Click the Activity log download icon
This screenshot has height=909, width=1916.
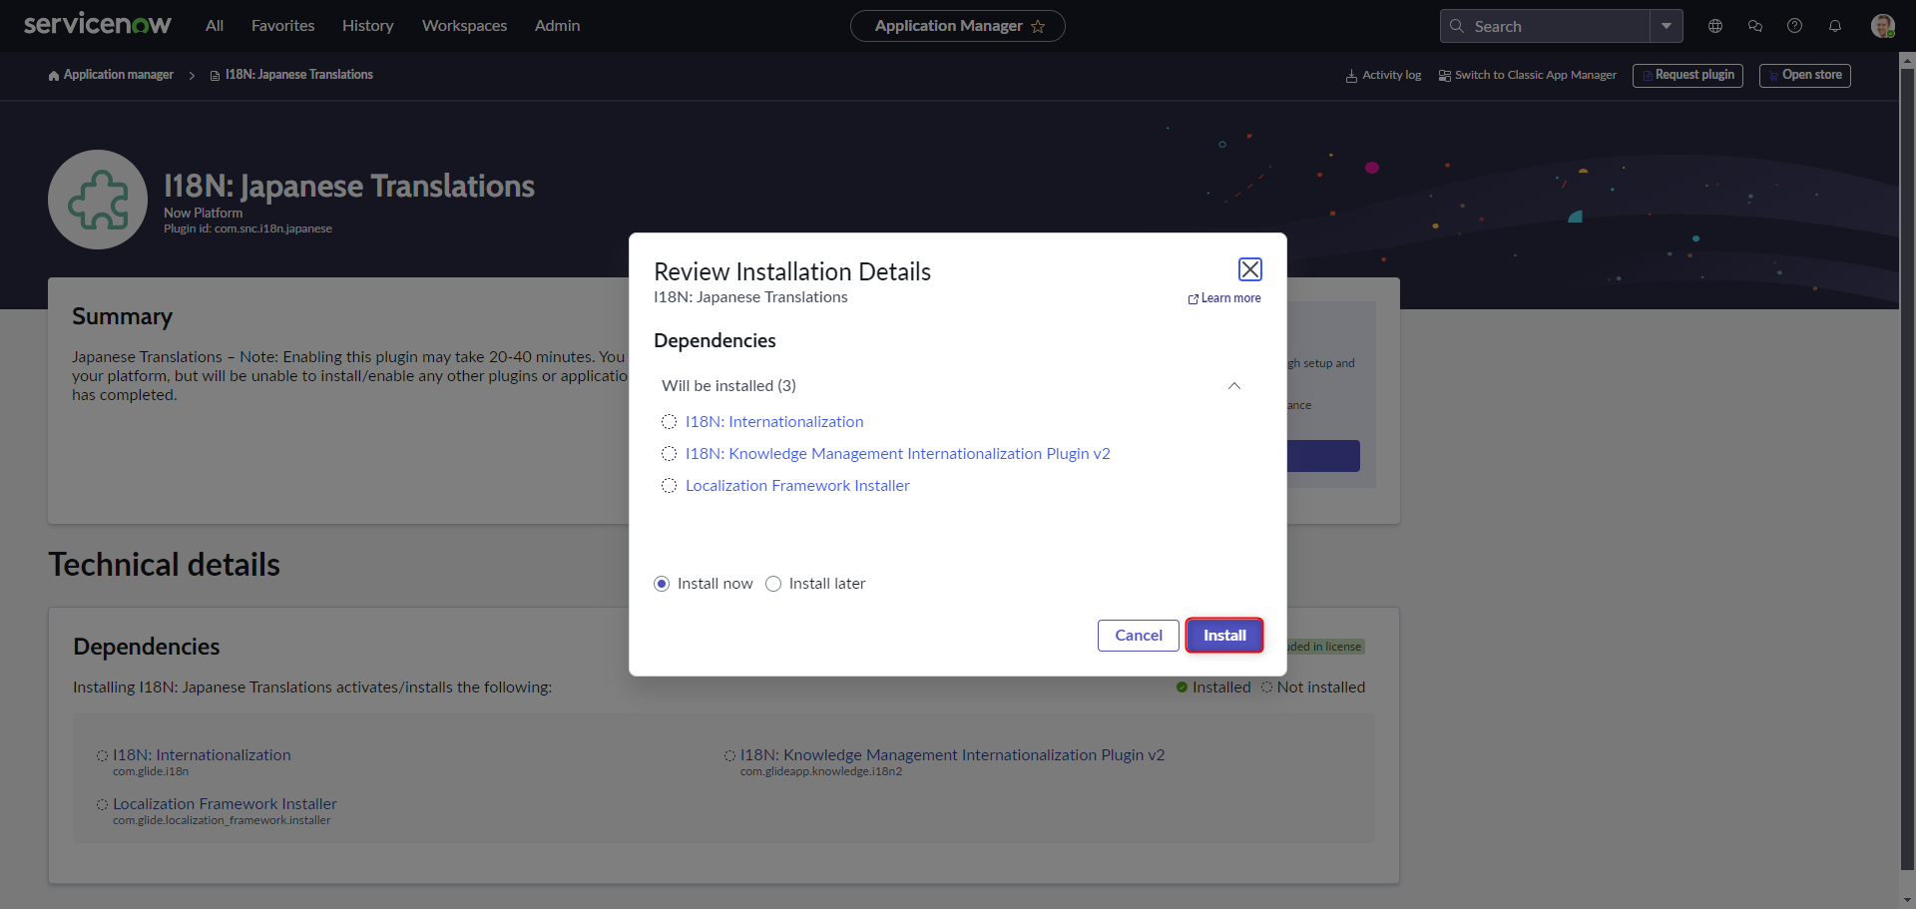click(x=1350, y=75)
